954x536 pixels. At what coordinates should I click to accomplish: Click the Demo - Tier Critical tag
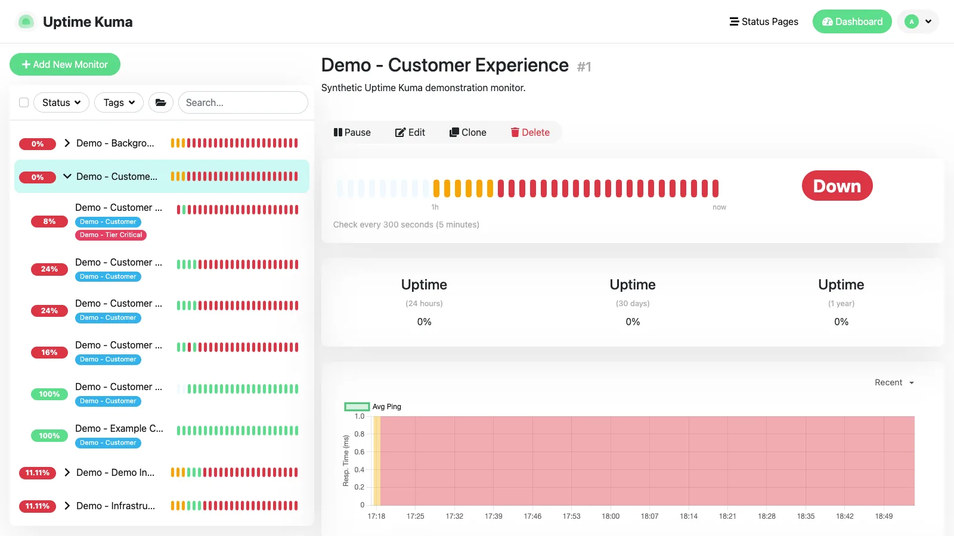point(111,235)
